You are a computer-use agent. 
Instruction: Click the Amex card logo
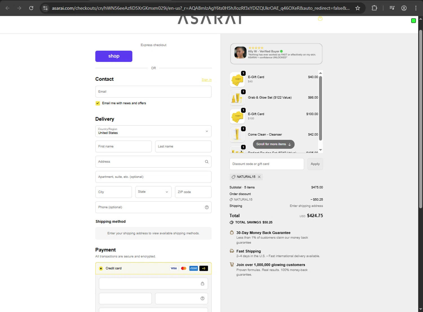pos(194,268)
